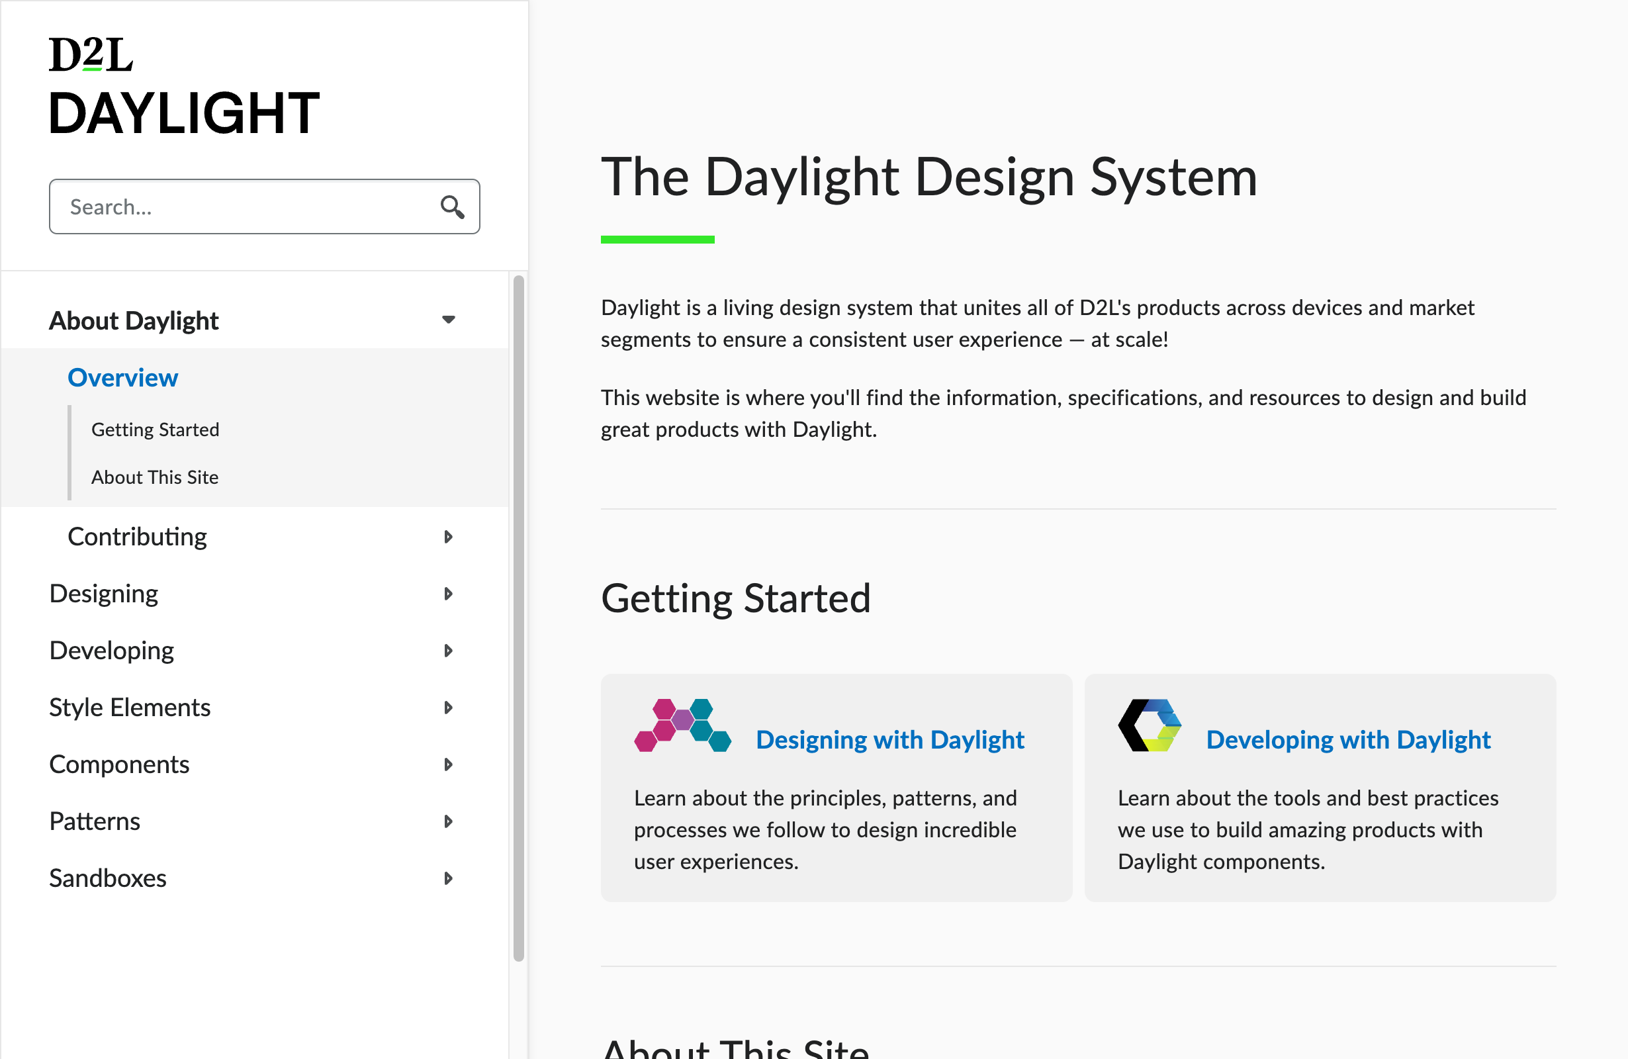This screenshot has height=1059, width=1628.
Task: Expand the Sandboxes section arrow
Action: [448, 878]
